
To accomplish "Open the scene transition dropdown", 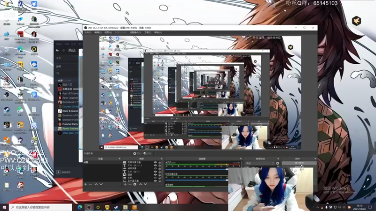I will (x=260, y=163).
